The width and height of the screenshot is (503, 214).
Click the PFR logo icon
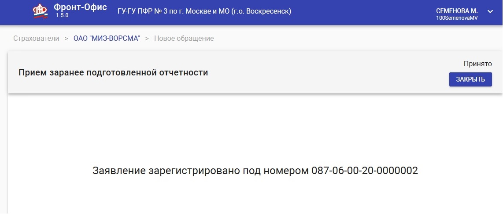40,11
